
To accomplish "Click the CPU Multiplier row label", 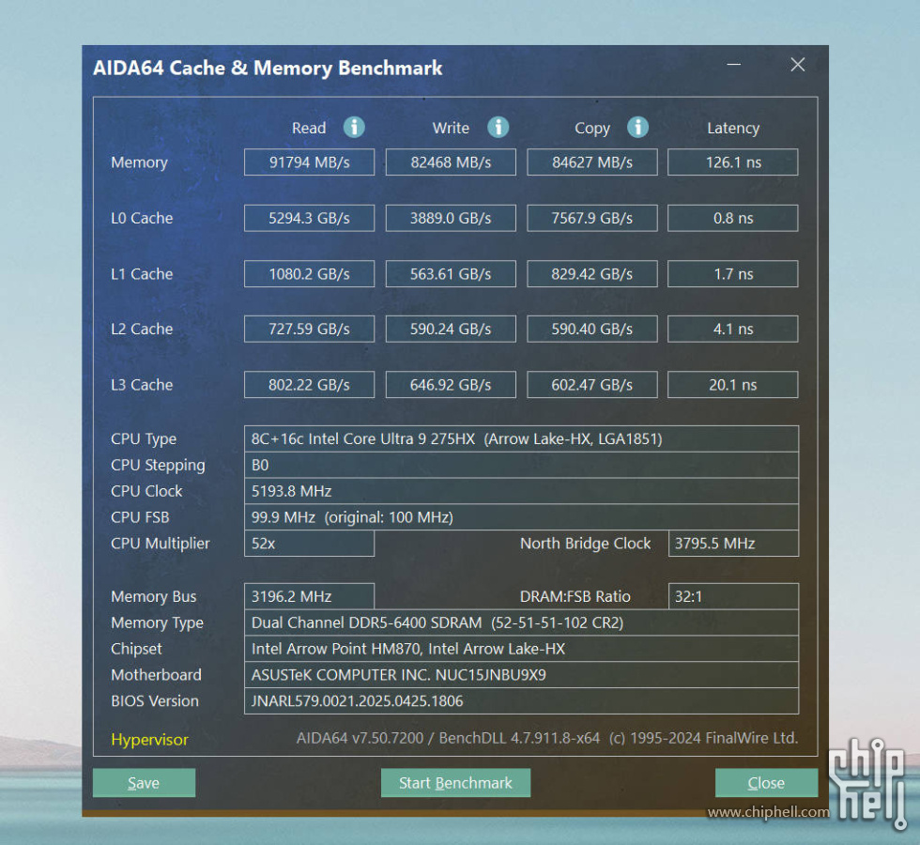I will [x=161, y=544].
